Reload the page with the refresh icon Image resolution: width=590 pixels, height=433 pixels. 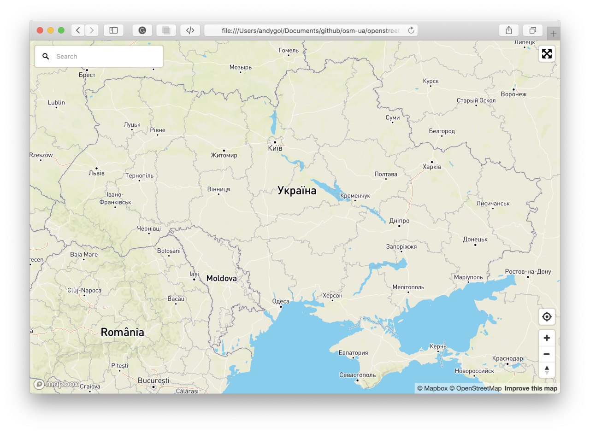pyautogui.click(x=411, y=30)
